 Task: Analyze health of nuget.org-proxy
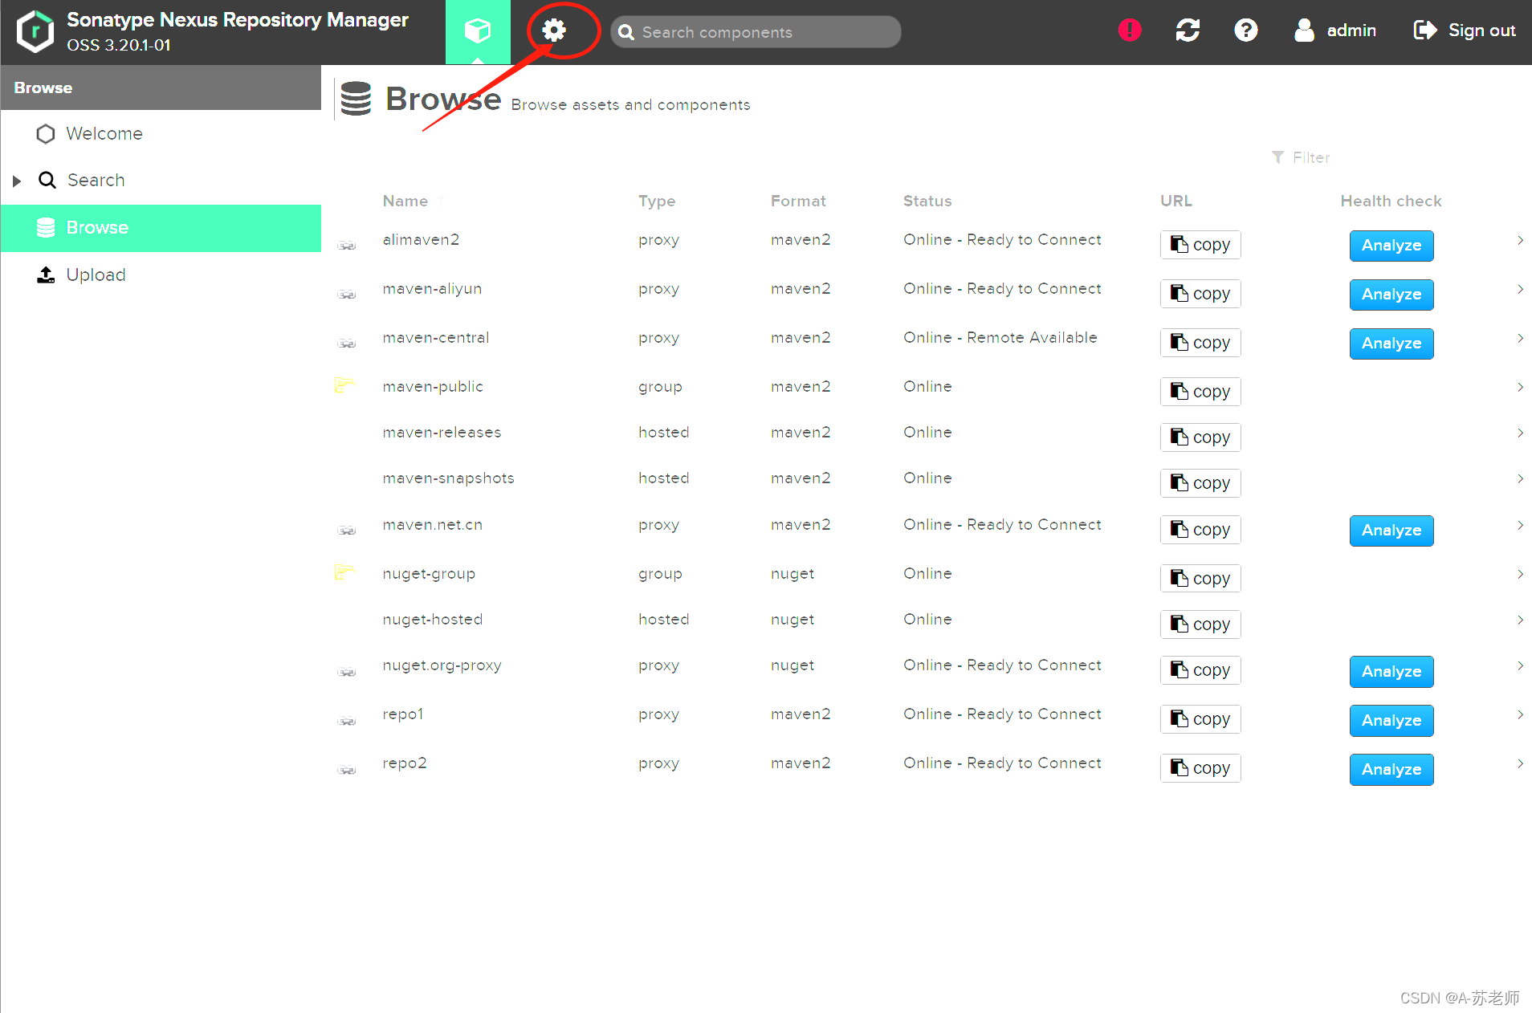pos(1391,672)
